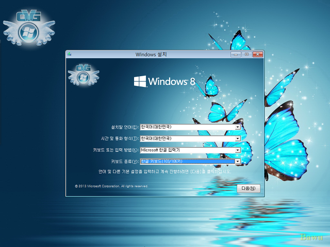330x247 pixels.
Task: Click the Windows 설치 title text
Action: pos(151,55)
